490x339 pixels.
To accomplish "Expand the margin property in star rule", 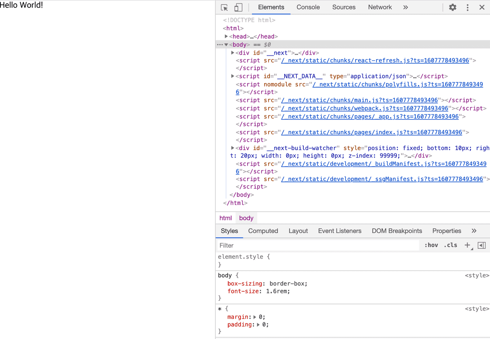I will point(254,317).
